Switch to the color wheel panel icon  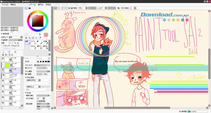[x=26, y=8]
